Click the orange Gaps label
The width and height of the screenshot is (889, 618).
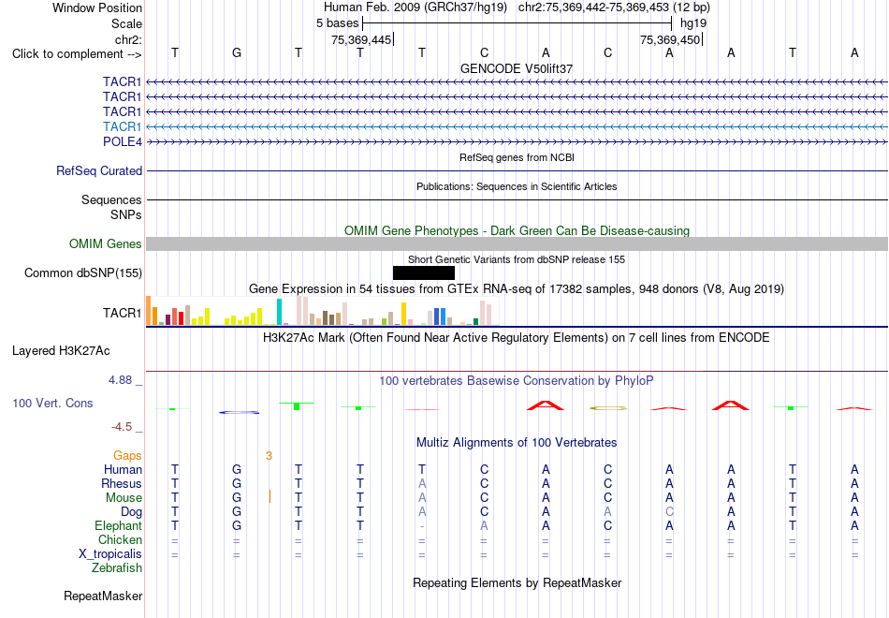click(127, 456)
